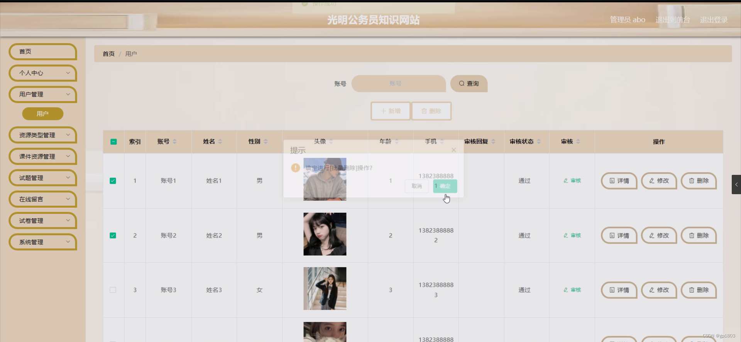741x342 pixels.
Task: Open 详情 for row 账号2
Action: coord(619,235)
